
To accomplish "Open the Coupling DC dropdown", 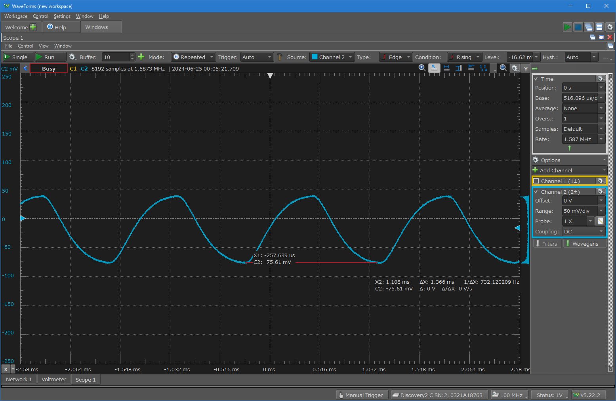I will click(x=583, y=231).
